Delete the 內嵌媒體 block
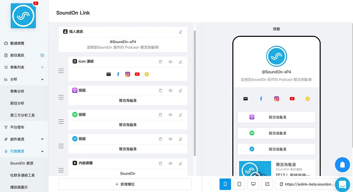The height and width of the screenshot is (192, 353). [x=161, y=163]
